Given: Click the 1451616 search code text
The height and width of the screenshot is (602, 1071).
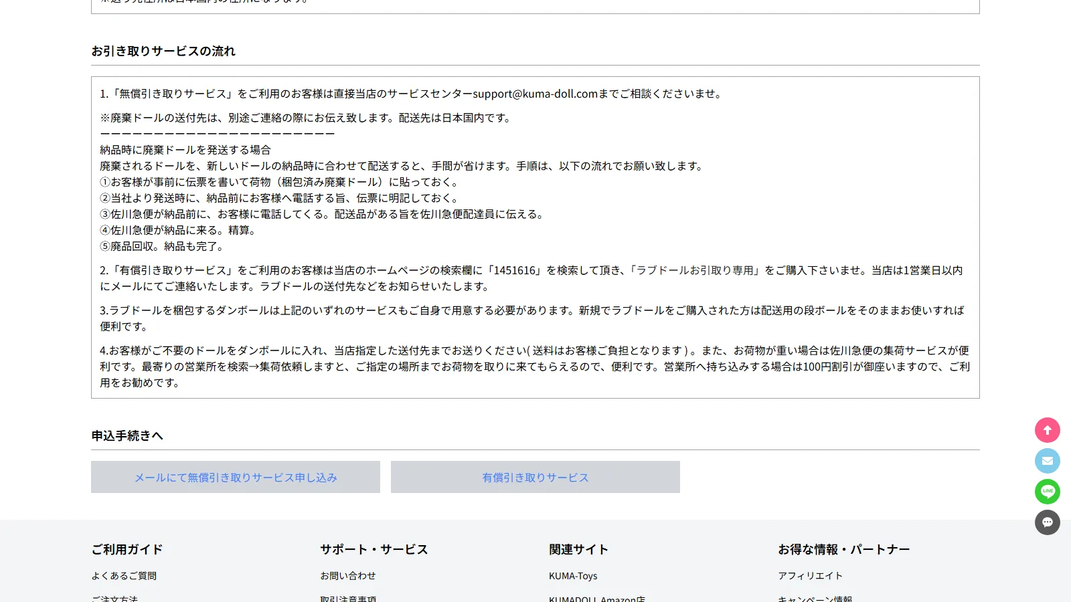Looking at the screenshot, I should 515,270.
